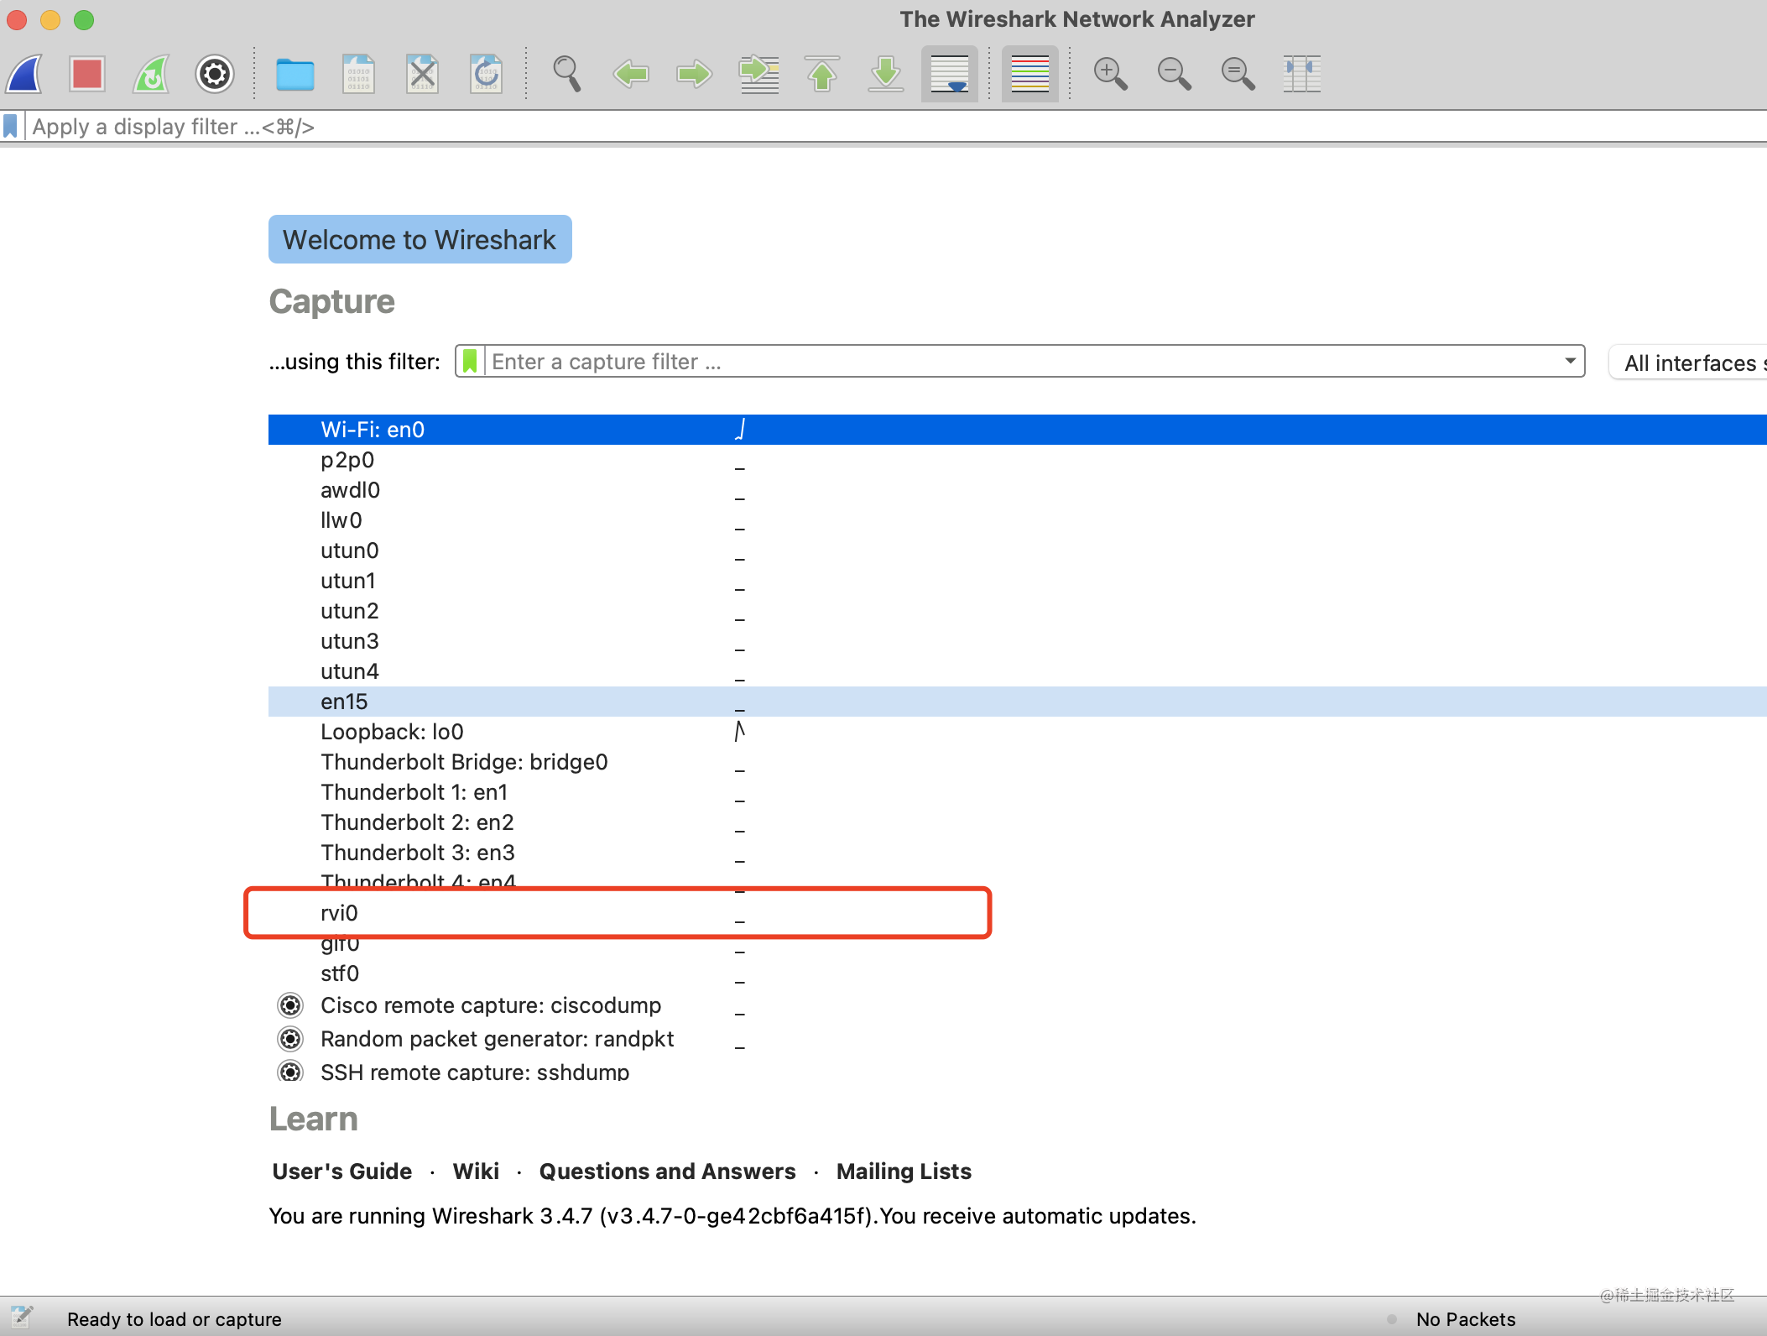Open randpkt settings gear icon
1767x1336 pixels.
pos(290,1039)
